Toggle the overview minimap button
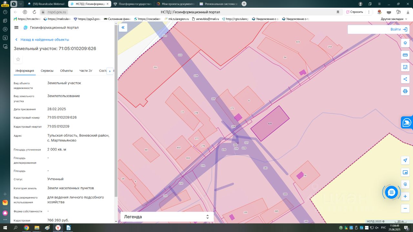Screen dimensions: 413x232 [x=405, y=172]
